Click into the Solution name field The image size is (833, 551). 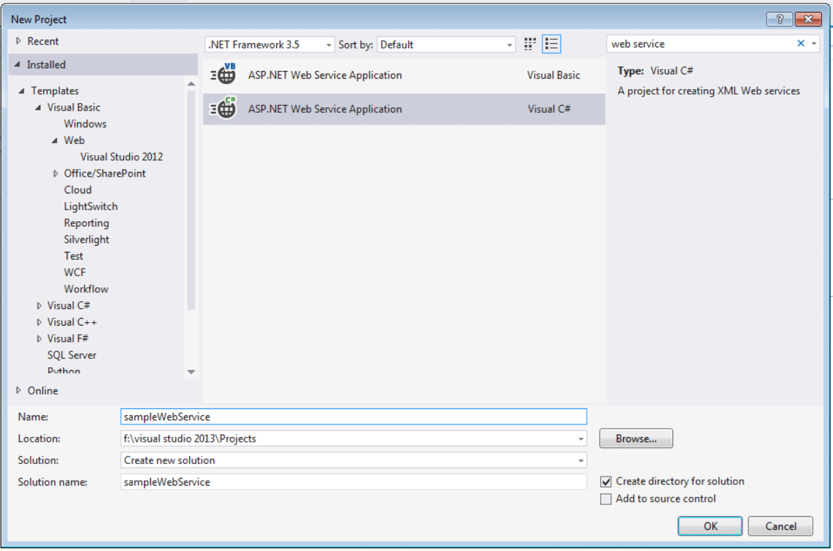353,482
